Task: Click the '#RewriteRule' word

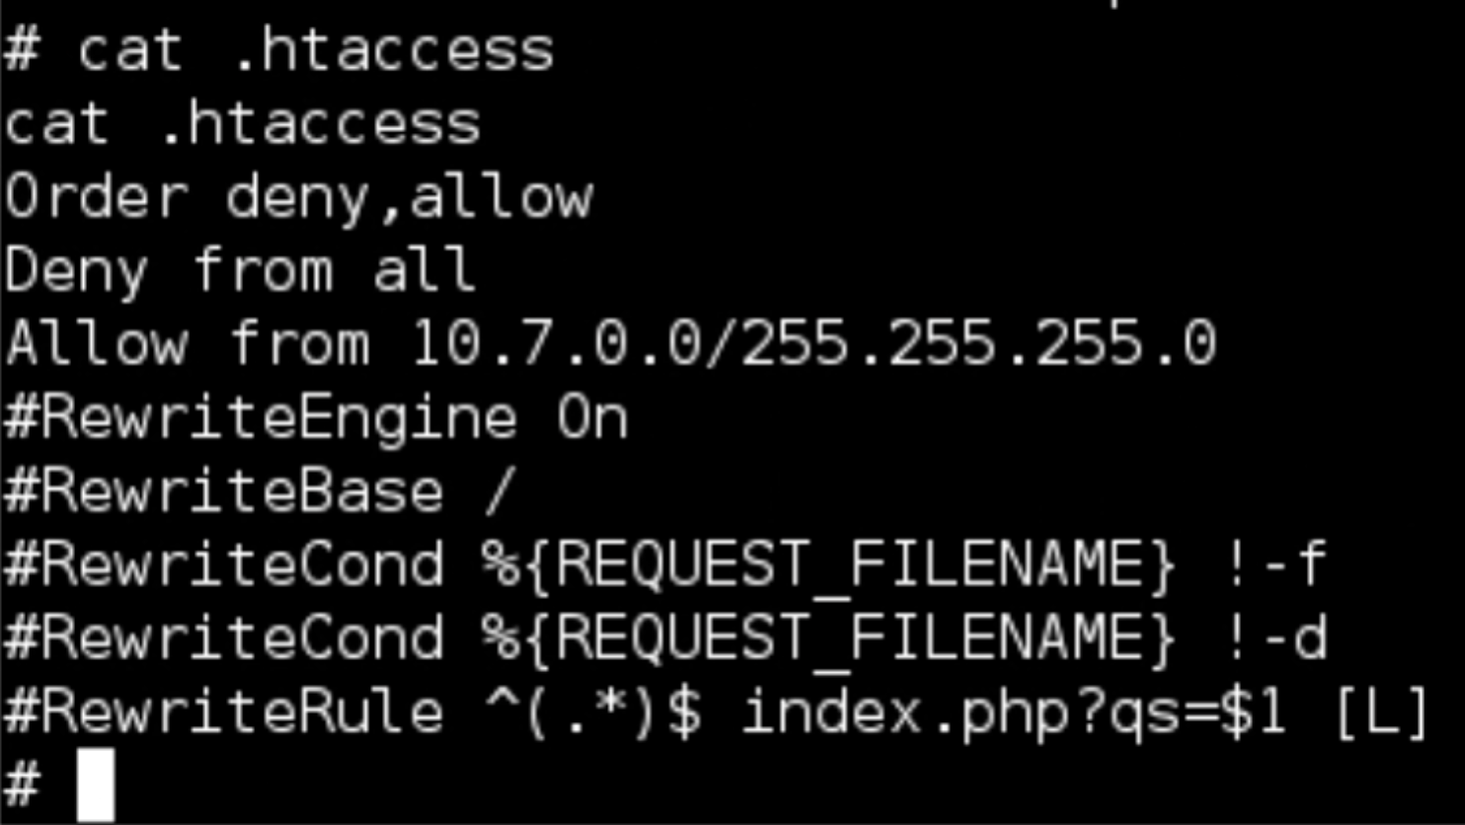Action: pos(223,712)
